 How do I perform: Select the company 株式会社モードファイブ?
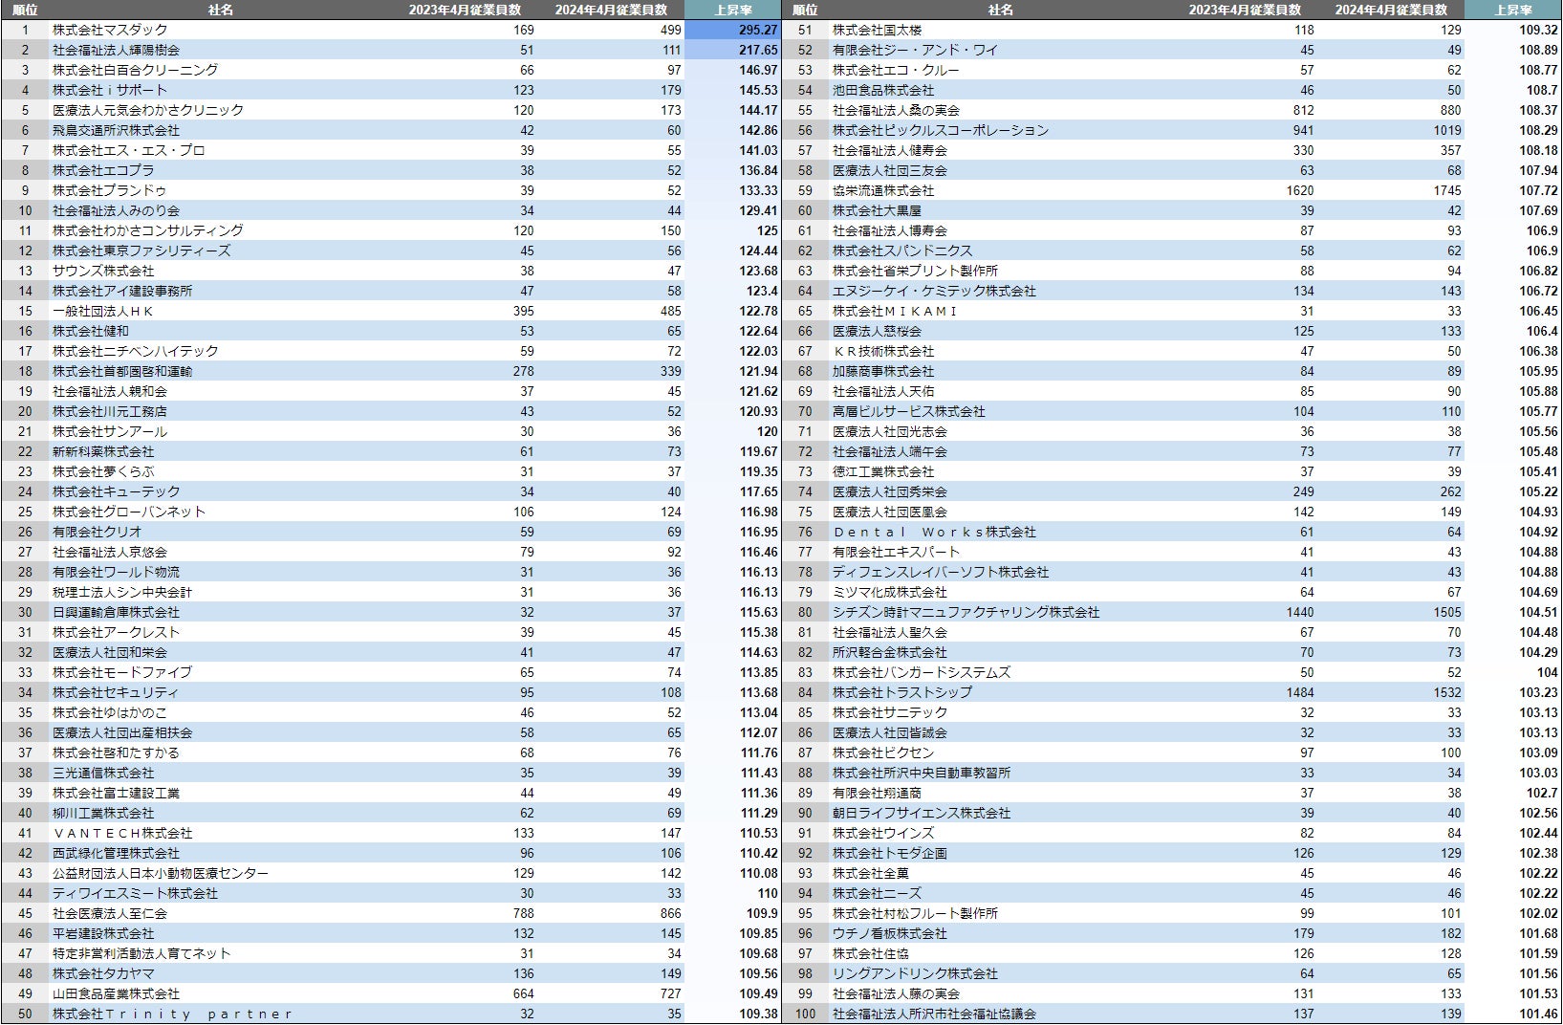point(122,672)
